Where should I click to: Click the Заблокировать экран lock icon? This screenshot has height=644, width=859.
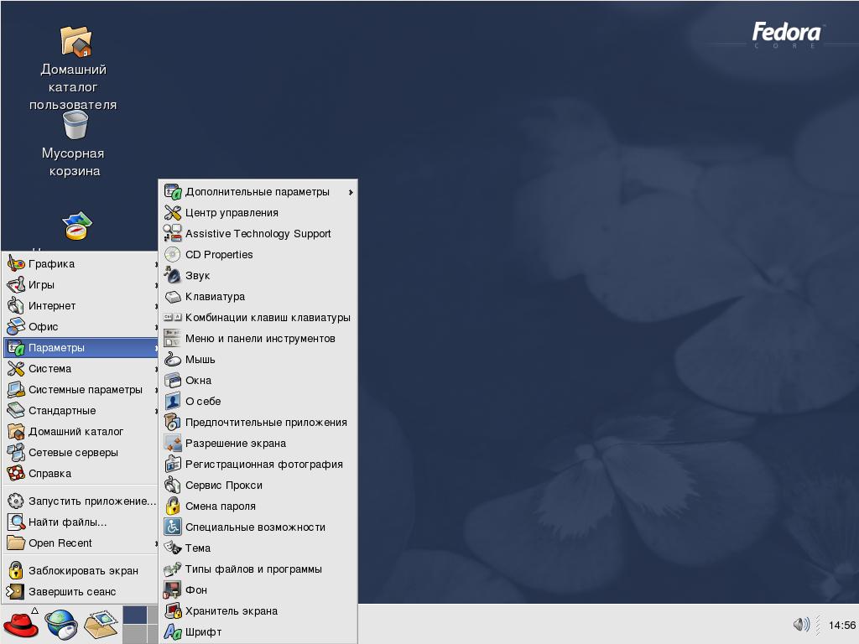point(16,570)
